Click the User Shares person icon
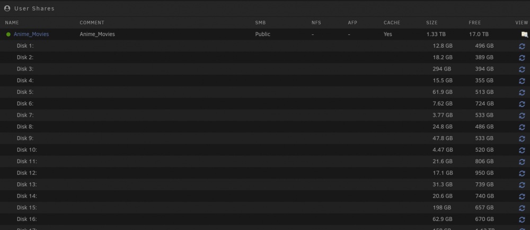530x230 pixels. [7, 8]
